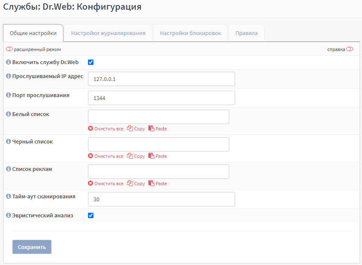Click the Copy icon under Черный список
Viewport: 362px width, 265px height.
(x=130, y=156)
